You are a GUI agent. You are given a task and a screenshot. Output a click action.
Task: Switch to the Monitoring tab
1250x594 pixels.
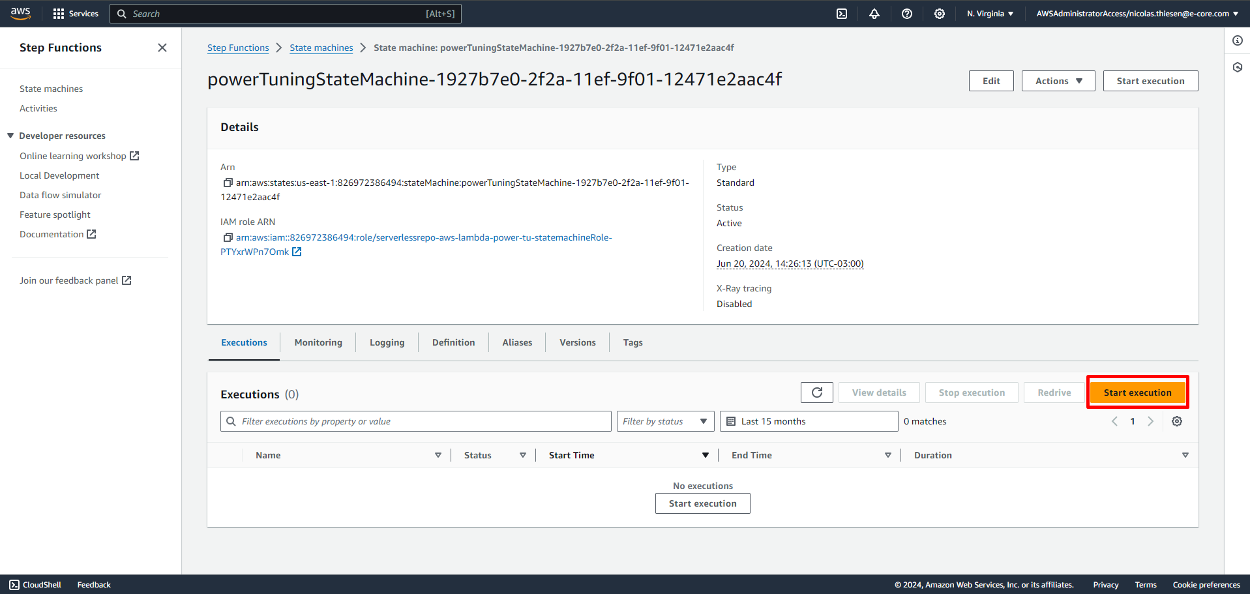(318, 342)
